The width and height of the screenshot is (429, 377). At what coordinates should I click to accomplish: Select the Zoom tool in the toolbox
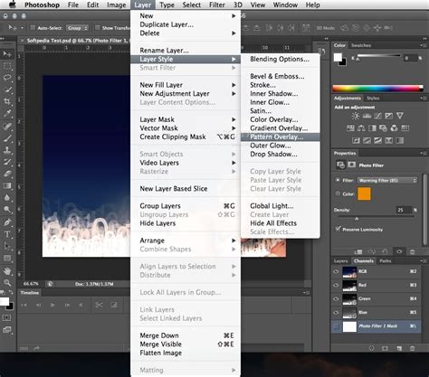[7, 283]
